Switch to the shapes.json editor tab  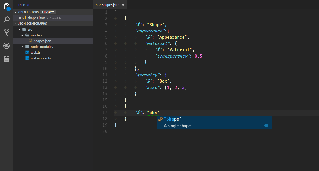(110, 5)
